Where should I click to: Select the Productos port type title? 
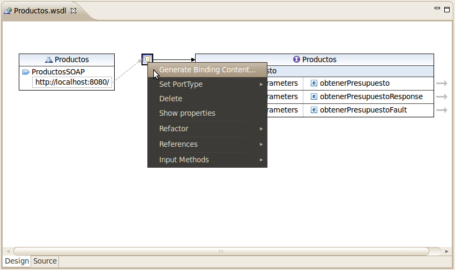(319, 60)
